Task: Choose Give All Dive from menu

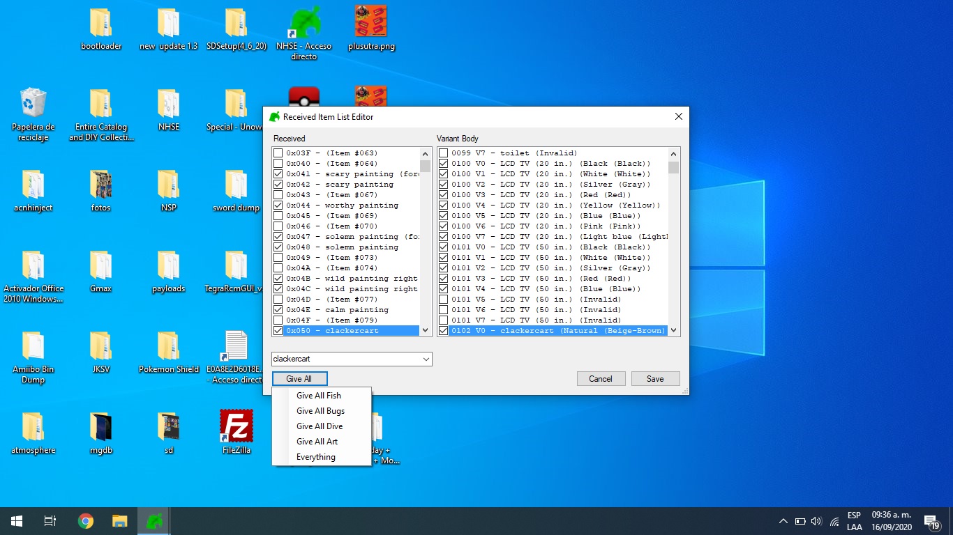Action: pyautogui.click(x=320, y=426)
